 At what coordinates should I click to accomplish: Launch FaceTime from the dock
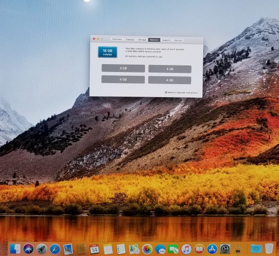pos(173,249)
